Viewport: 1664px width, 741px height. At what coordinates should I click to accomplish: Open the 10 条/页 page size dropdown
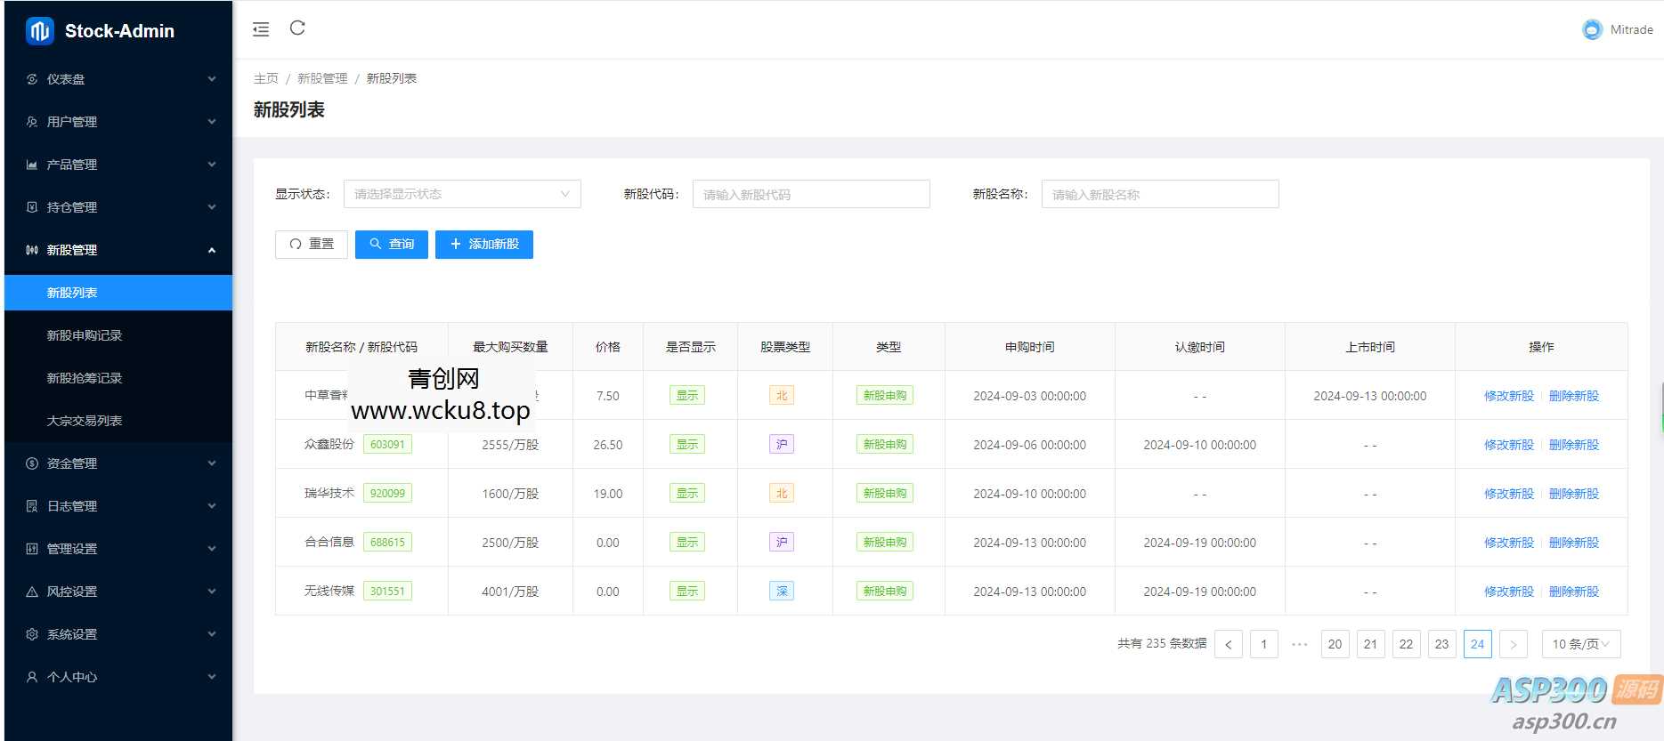[x=1581, y=644]
